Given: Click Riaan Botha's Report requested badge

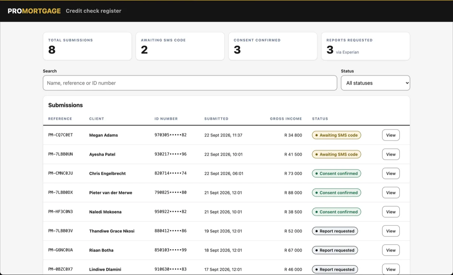Looking at the screenshot, I should [x=335, y=250].
